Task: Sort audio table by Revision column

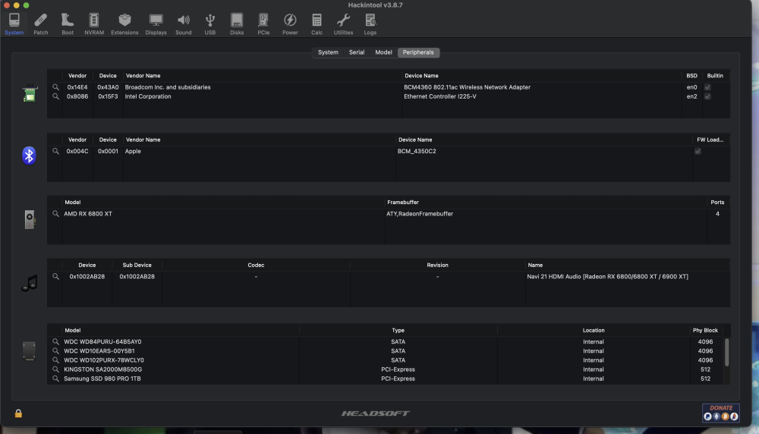Action: click(438, 265)
